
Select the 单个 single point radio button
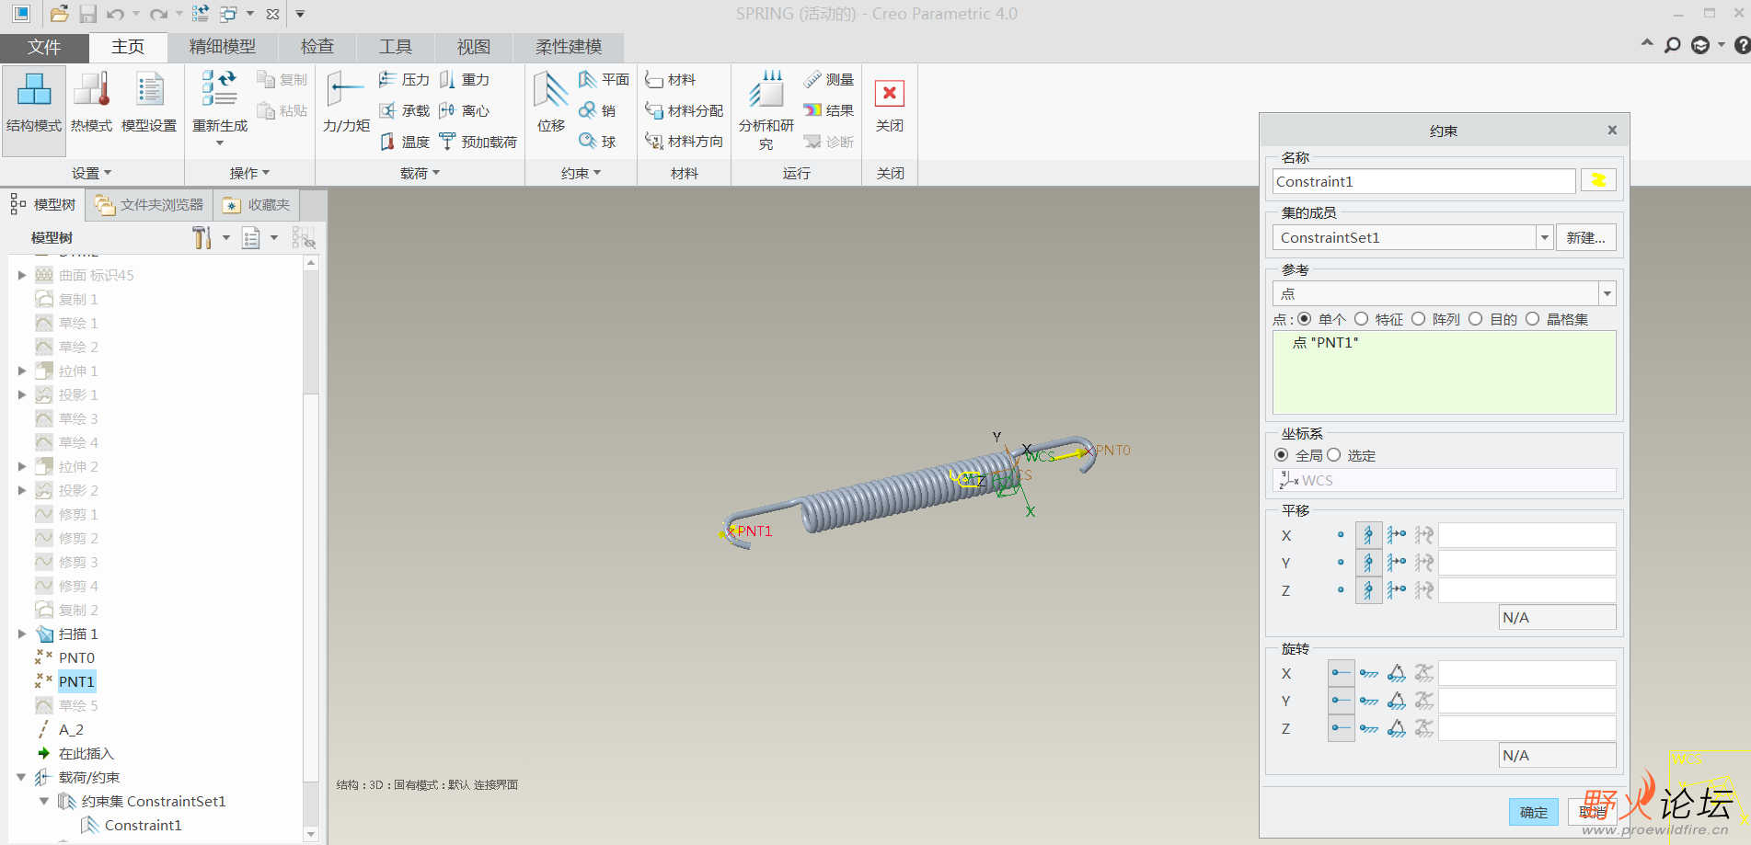coord(1304,319)
